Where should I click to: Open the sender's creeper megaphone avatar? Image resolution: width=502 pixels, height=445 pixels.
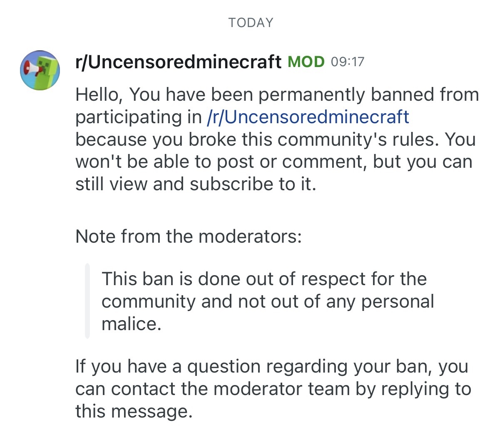coord(40,70)
